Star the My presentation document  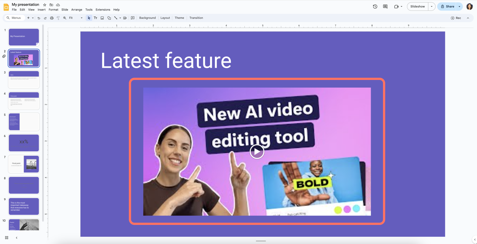pyautogui.click(x=45, y=5)
